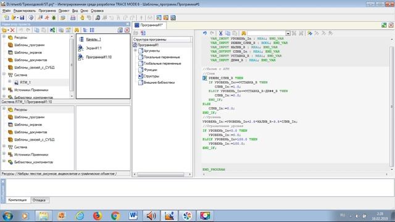Select Глобальные переменные in program structure
Image resolution: width=395 pixels, height=222 pixels.
tap(162, 64)
